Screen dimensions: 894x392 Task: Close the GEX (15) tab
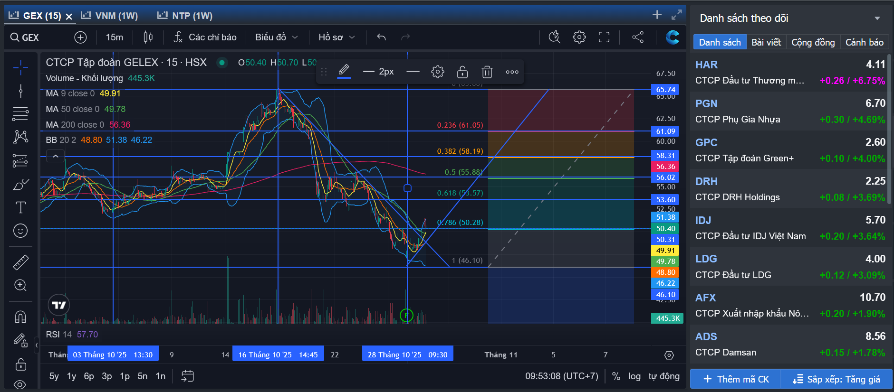pyautogui.click(x=69, y=17)
